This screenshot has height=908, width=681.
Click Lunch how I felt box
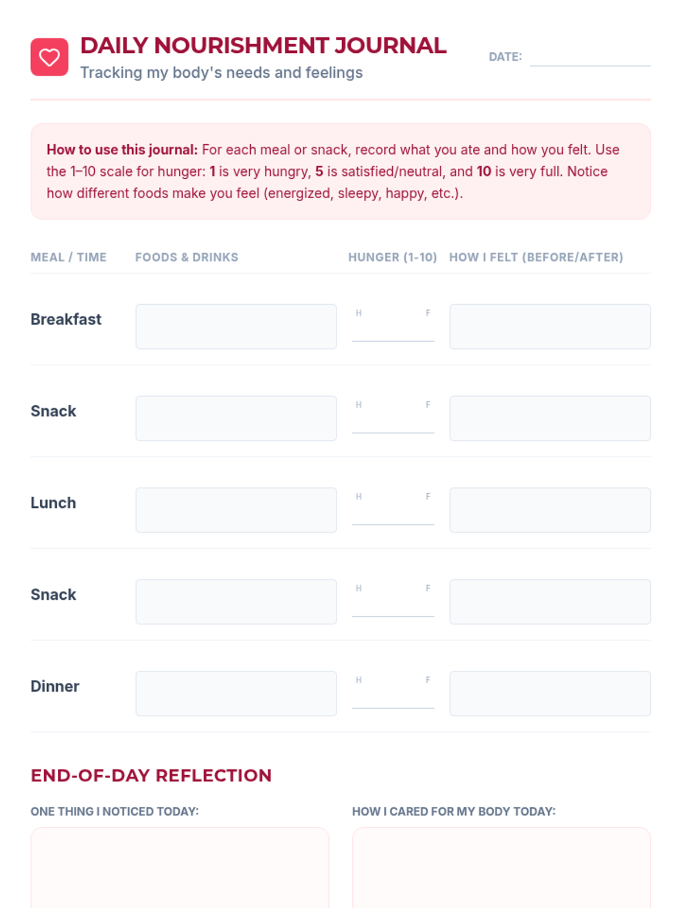(549, 510)
